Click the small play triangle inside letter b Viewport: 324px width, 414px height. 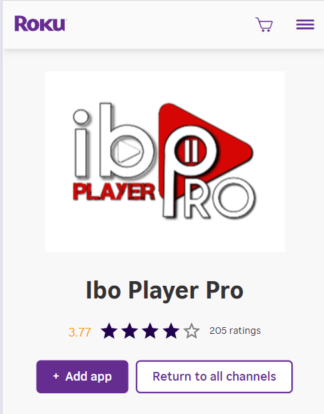pos(128,152)
